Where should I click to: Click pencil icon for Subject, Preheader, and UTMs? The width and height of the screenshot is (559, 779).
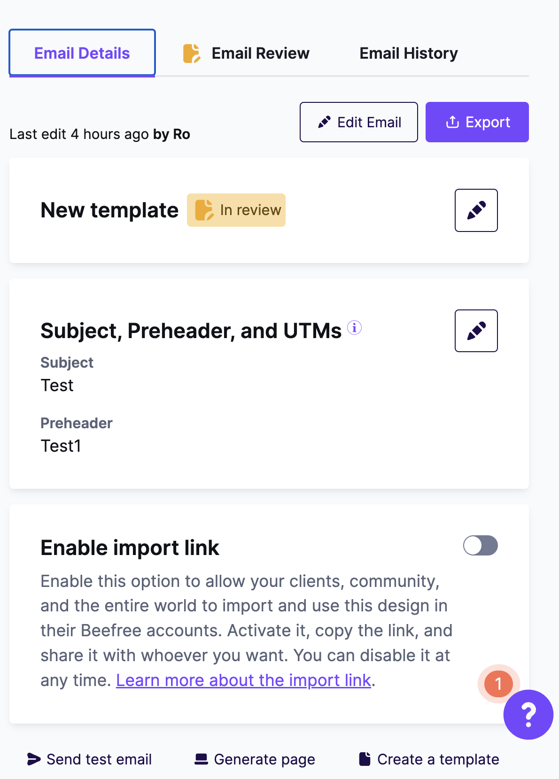[476, 331]
